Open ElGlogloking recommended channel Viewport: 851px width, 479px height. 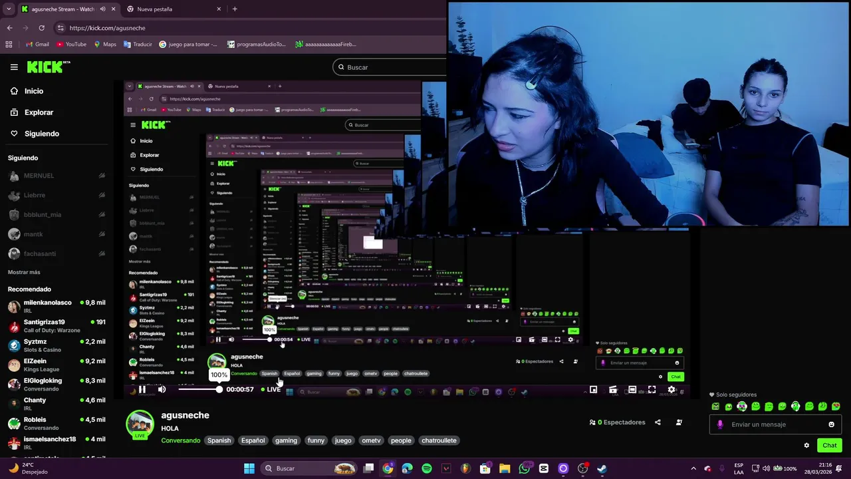coord(57,385)
